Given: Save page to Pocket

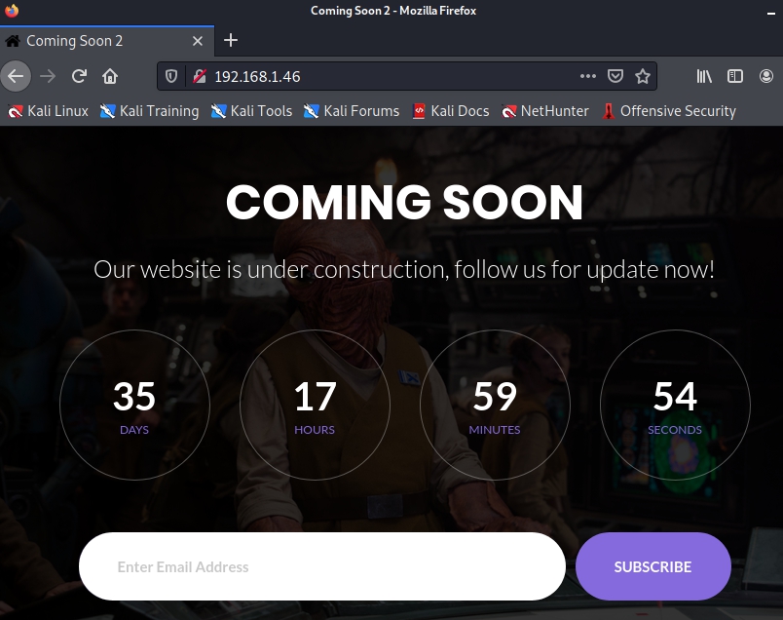Looking at the screenshot, I should [615, 76].
